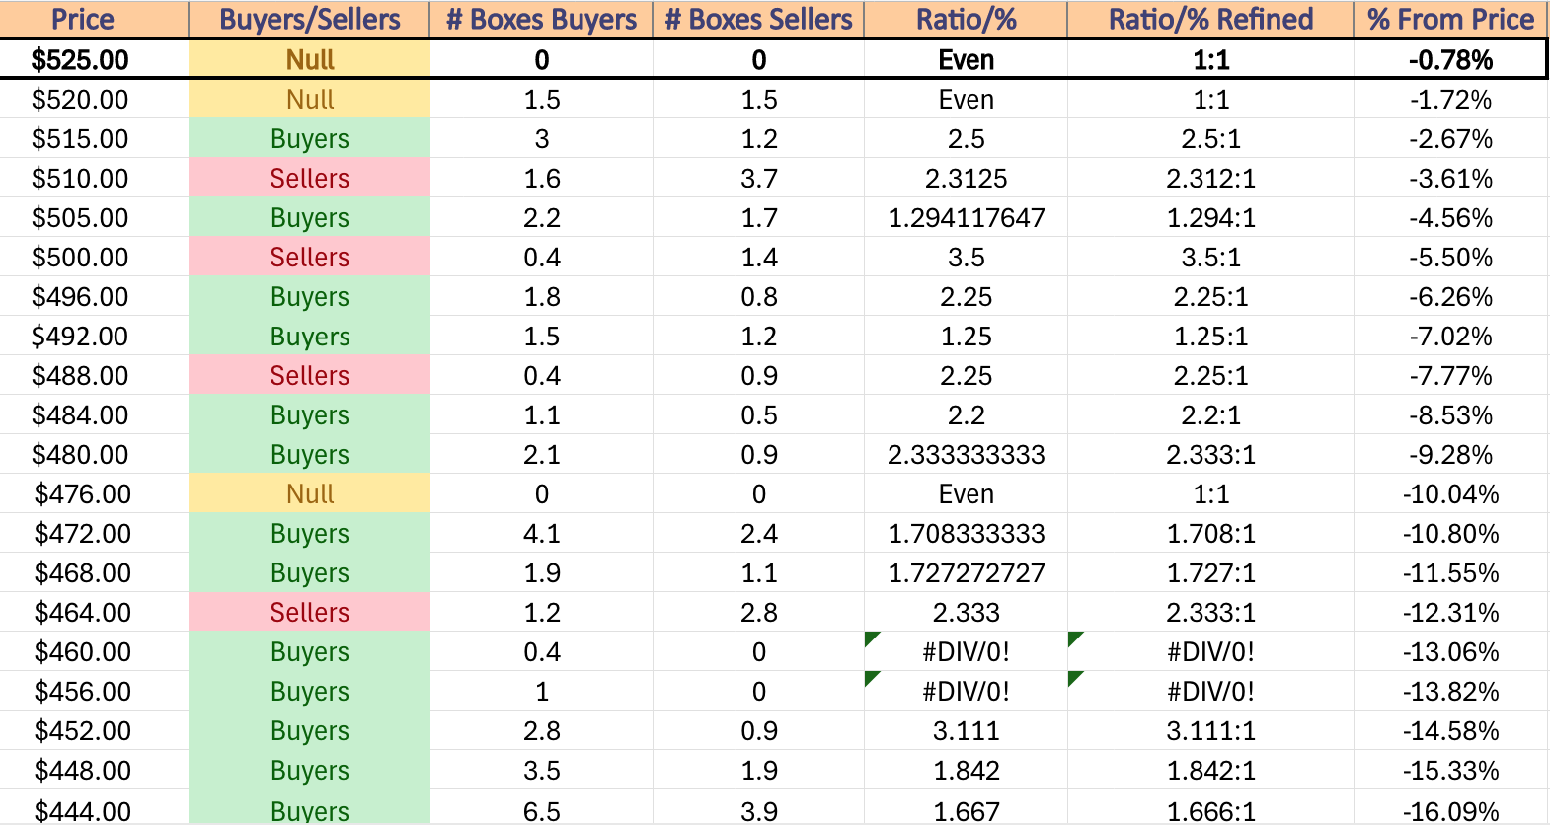Click the 2.8 boxes sellers cell
This screenshot has height=825, width=1550.
pos(758,612)
